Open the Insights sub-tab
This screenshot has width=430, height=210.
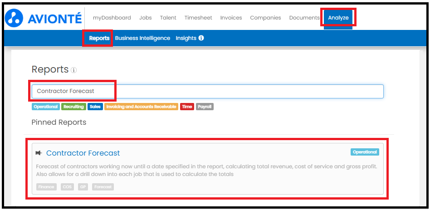click(186, 38)
